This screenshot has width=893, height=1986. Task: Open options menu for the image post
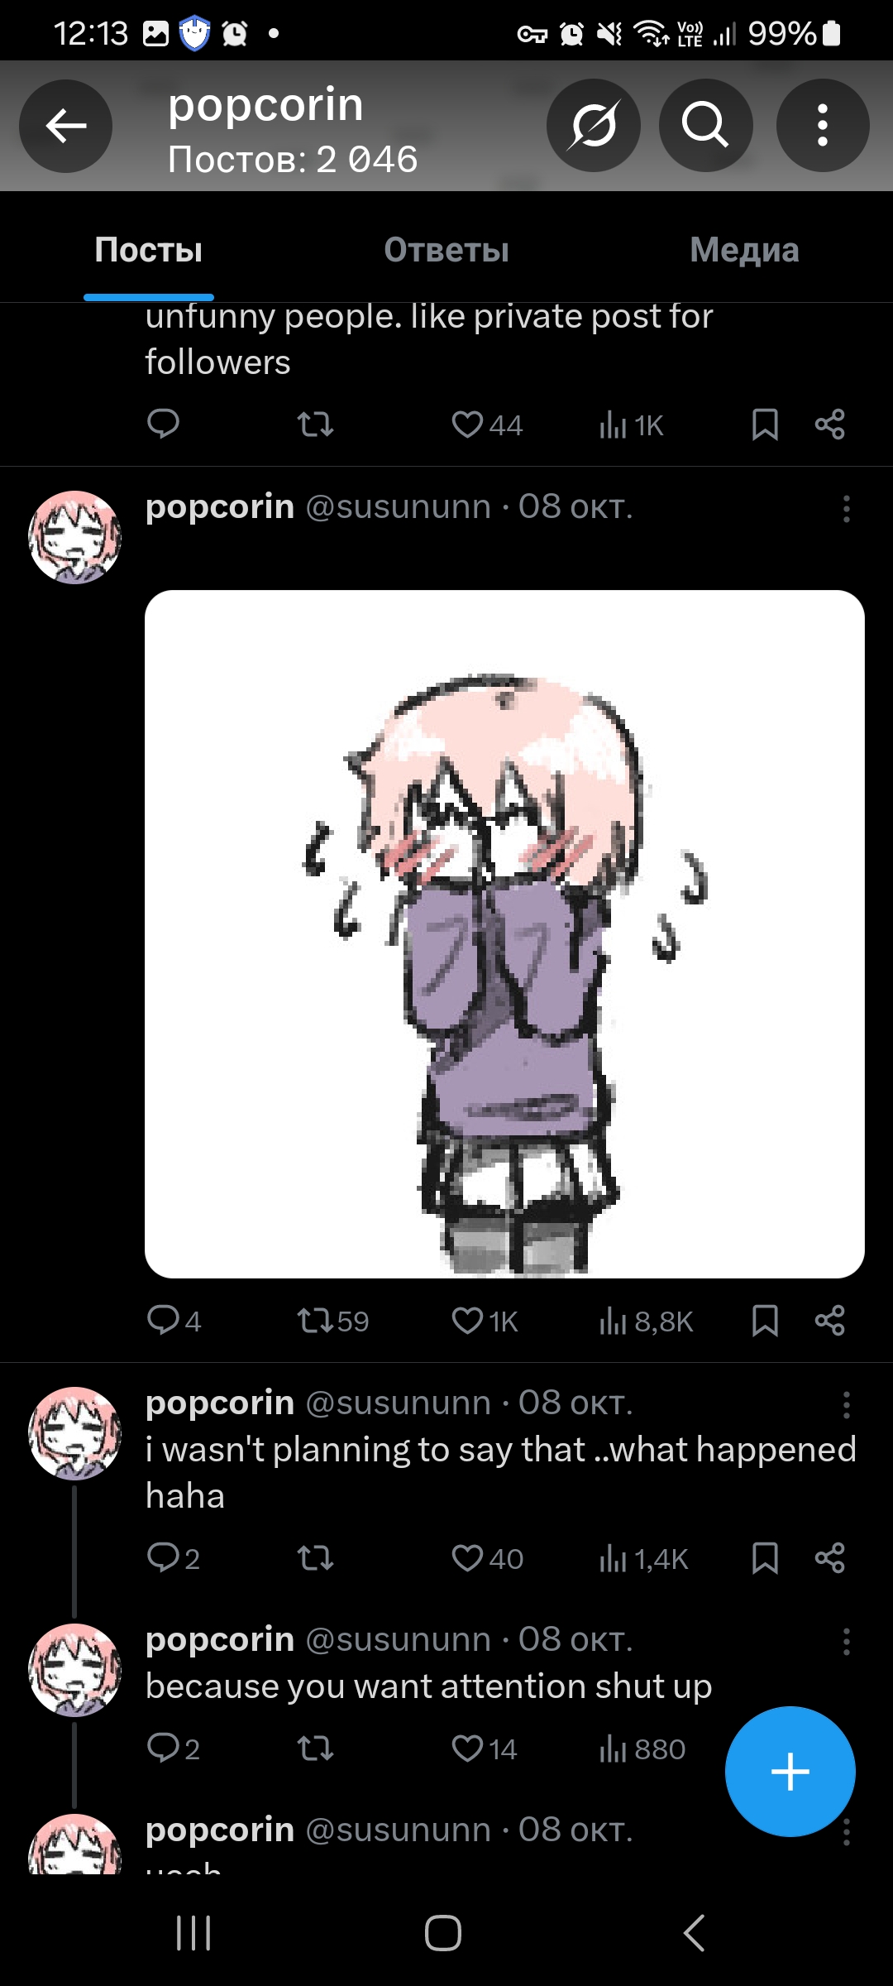click(846, 508)
